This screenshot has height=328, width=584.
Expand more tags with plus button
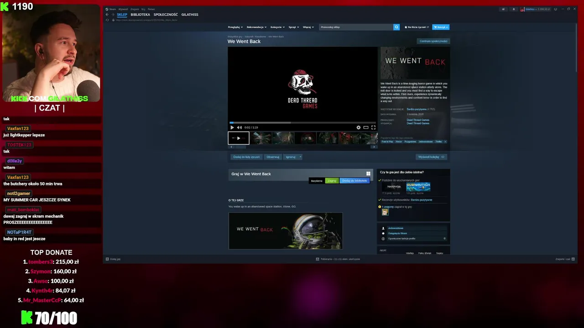click(x=445, y=142)
